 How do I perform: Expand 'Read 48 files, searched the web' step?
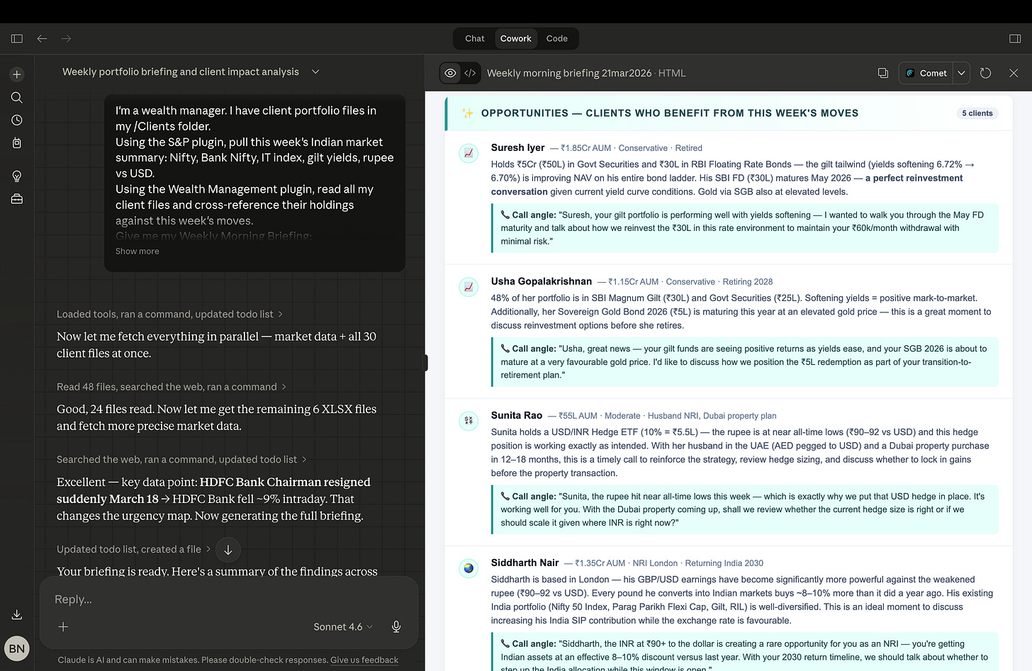172,387
